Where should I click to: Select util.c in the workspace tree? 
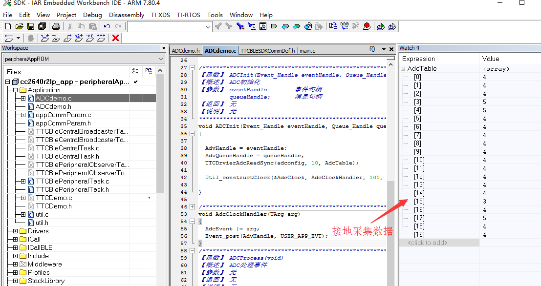coord(42,214)
